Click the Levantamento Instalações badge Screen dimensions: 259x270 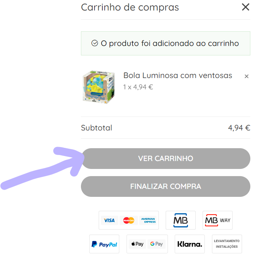(227, 244)
